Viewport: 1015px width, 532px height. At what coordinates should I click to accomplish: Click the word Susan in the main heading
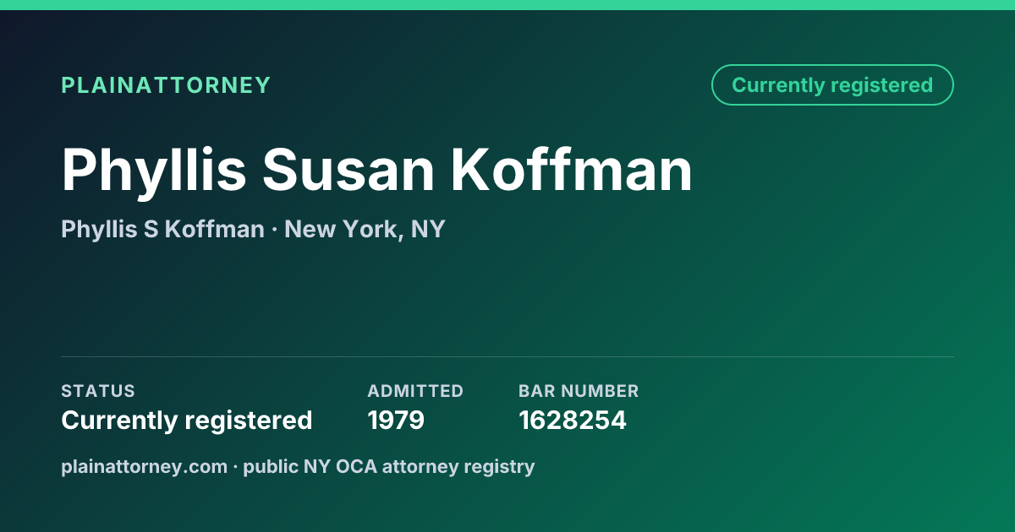pyautogui.click(x=348, y=171)
